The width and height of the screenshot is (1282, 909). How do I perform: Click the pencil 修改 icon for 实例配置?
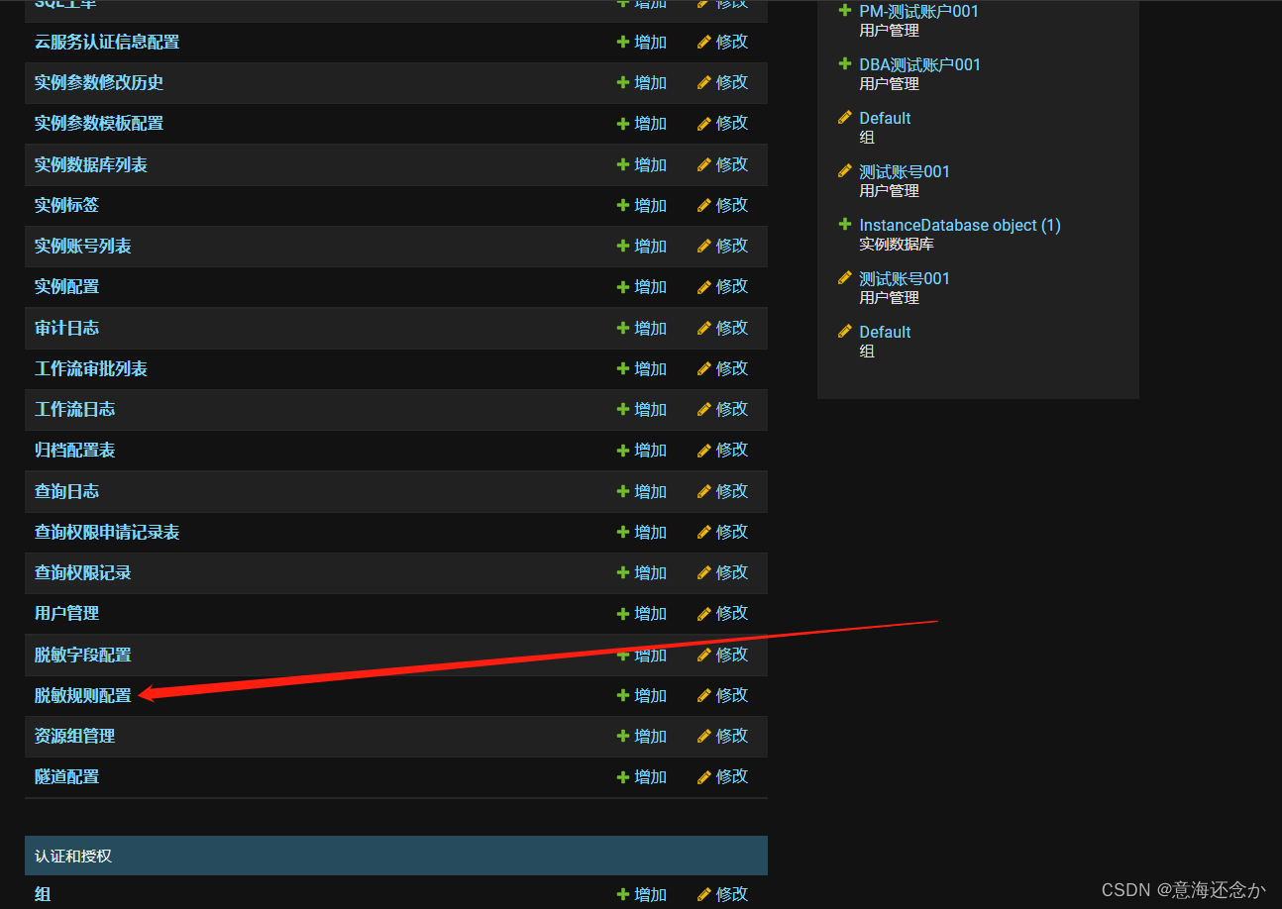pyautogui.click(x=704, y=287)
